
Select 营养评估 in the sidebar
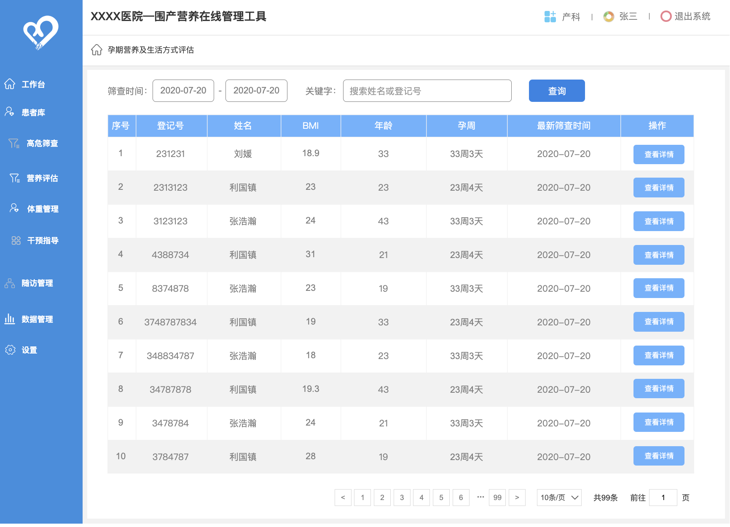point(42,178)
